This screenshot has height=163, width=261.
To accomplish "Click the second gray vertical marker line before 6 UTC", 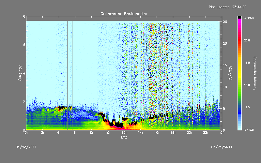I will pos(72,75).
